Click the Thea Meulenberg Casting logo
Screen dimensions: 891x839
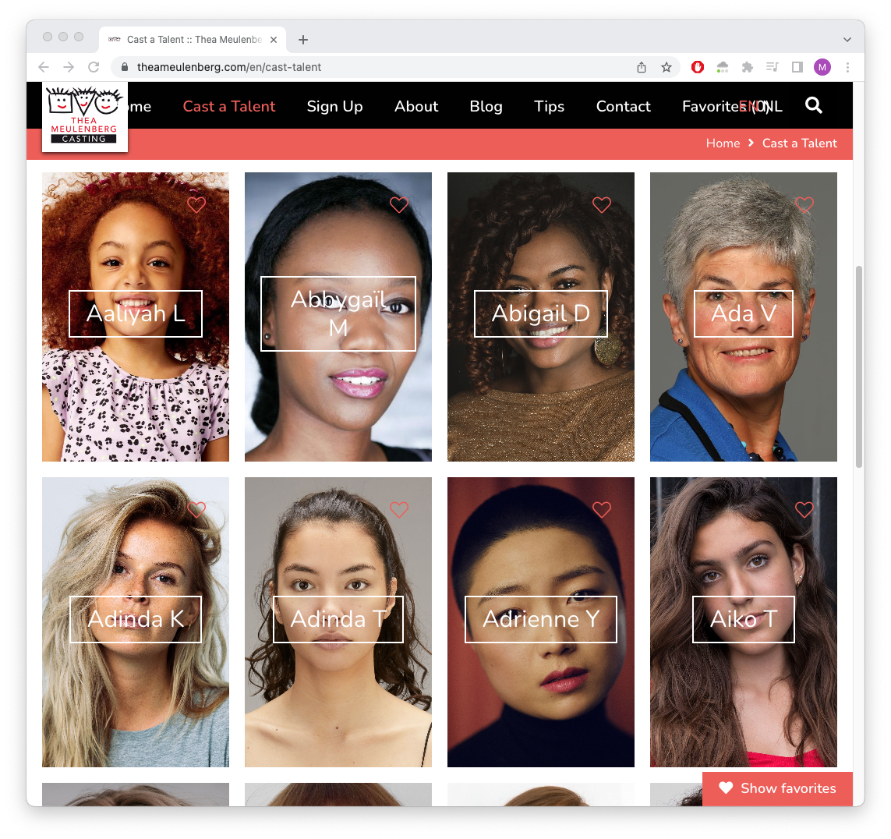(85, 116)
